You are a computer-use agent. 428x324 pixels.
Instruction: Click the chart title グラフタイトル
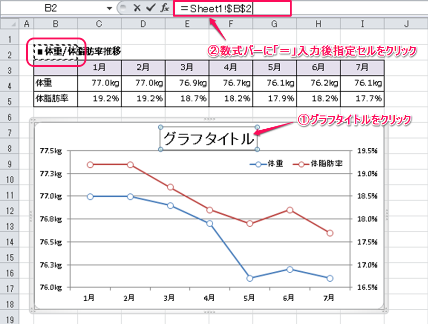coord(209,139)
